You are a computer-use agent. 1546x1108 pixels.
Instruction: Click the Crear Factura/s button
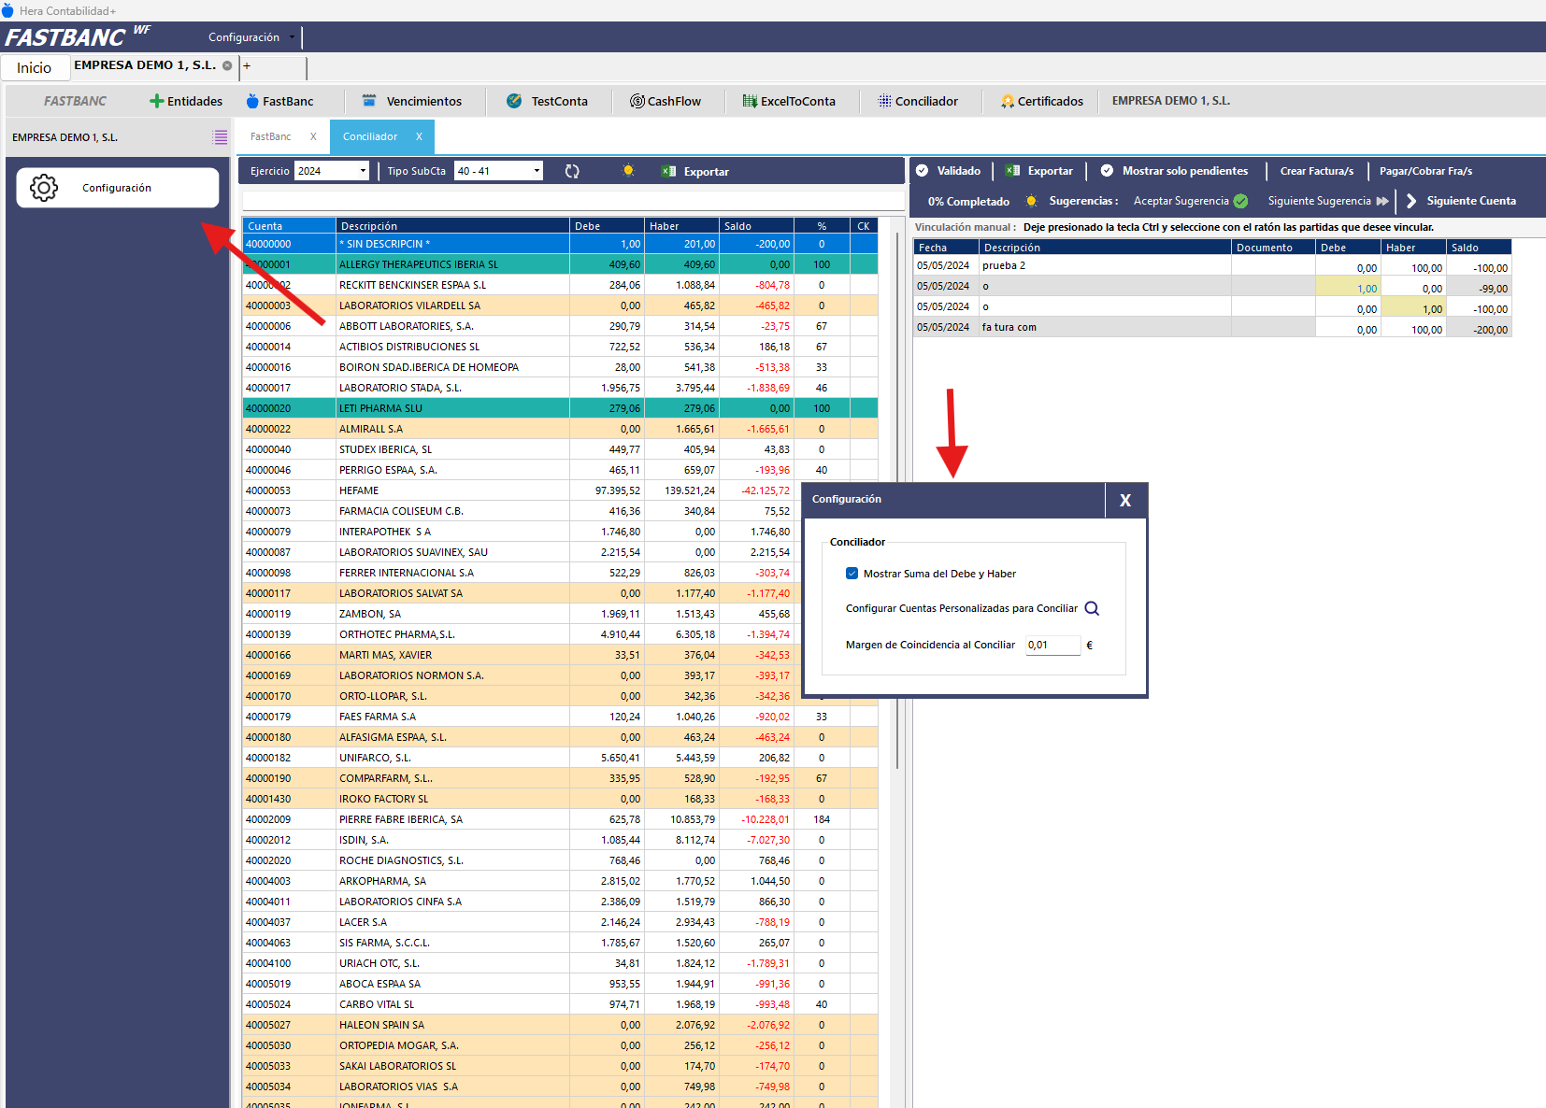click(x=1317, y=171)
